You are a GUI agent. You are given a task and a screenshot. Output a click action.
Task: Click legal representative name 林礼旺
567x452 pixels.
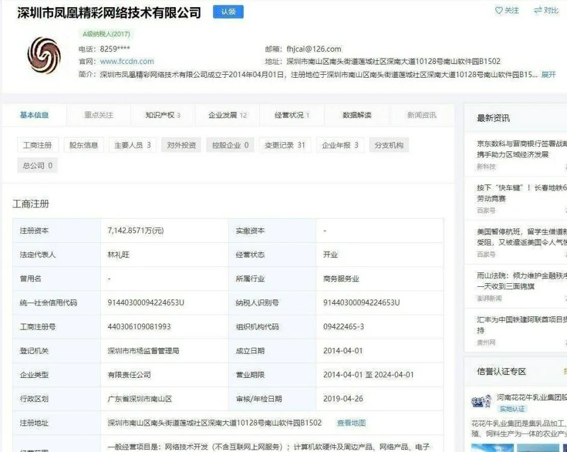click(x=118, y=254)
